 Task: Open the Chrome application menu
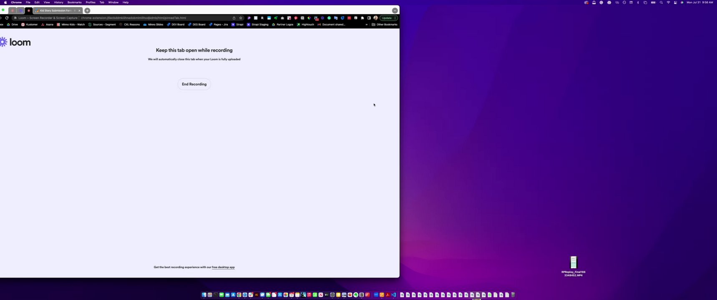[16, 2]
